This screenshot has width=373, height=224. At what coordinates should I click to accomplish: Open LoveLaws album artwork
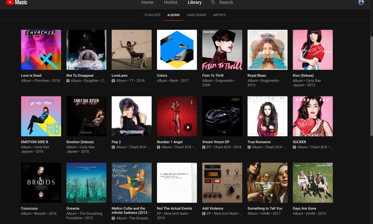pos(131,50)
